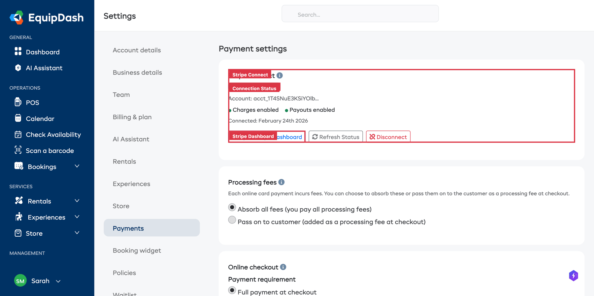This screenshot has height=296, width=594.
Task: Click the Check Availability calendar-check icon
Action: coord(18,134)
